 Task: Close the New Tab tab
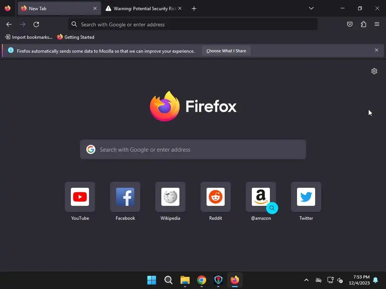pos(95,8)
